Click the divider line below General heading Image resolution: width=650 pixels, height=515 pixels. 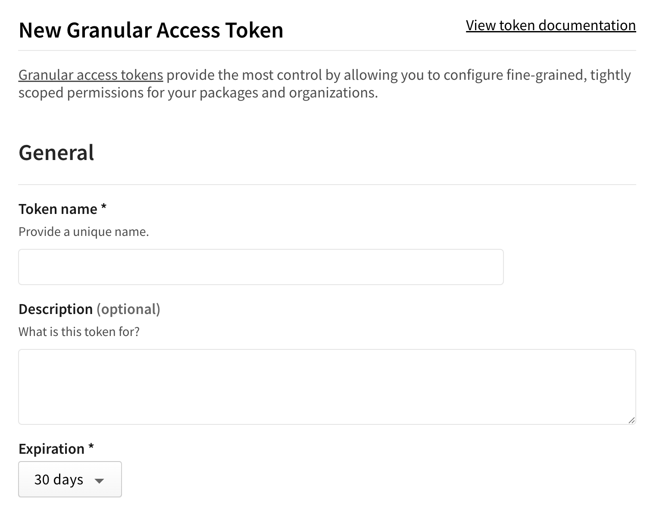327,185
